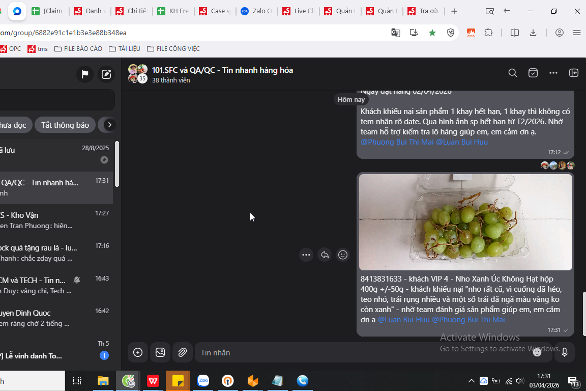Switch to the 'Zalo O' browser tab

(256, 11)
